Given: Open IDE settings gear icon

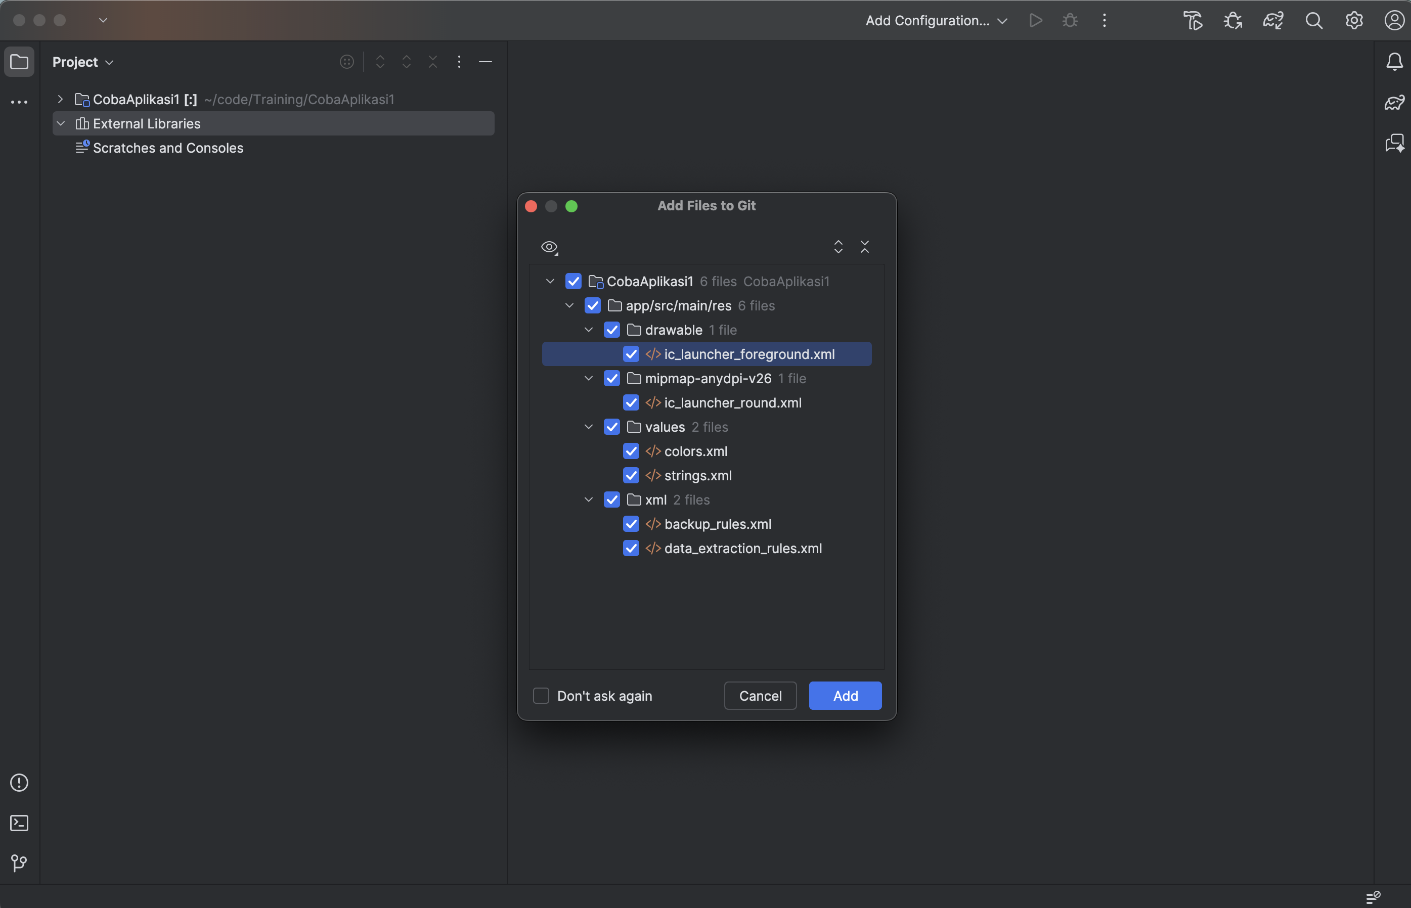Looking at the screenshot, I should [x=1354, y=21].
